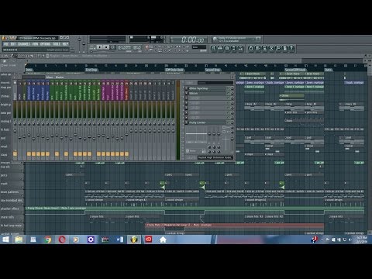Image resolution: width=372 pixels, height=279 pixels.
Task: Open Microsoft Word from the taskbar
Action: pos(119,239)
